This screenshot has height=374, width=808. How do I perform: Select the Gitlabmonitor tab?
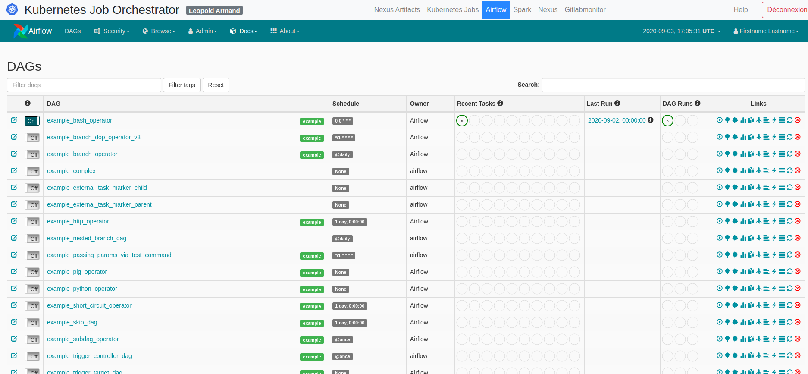click(585, 9)
